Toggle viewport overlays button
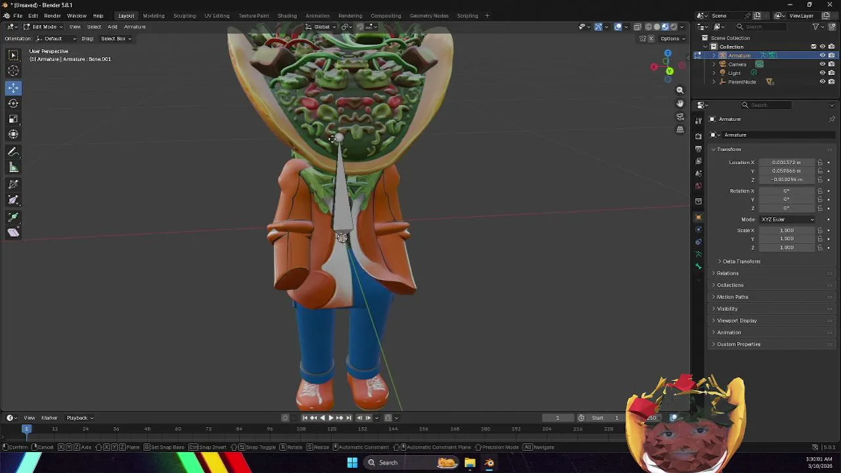This screenshot has width=841, height=473. pos(618,27)
